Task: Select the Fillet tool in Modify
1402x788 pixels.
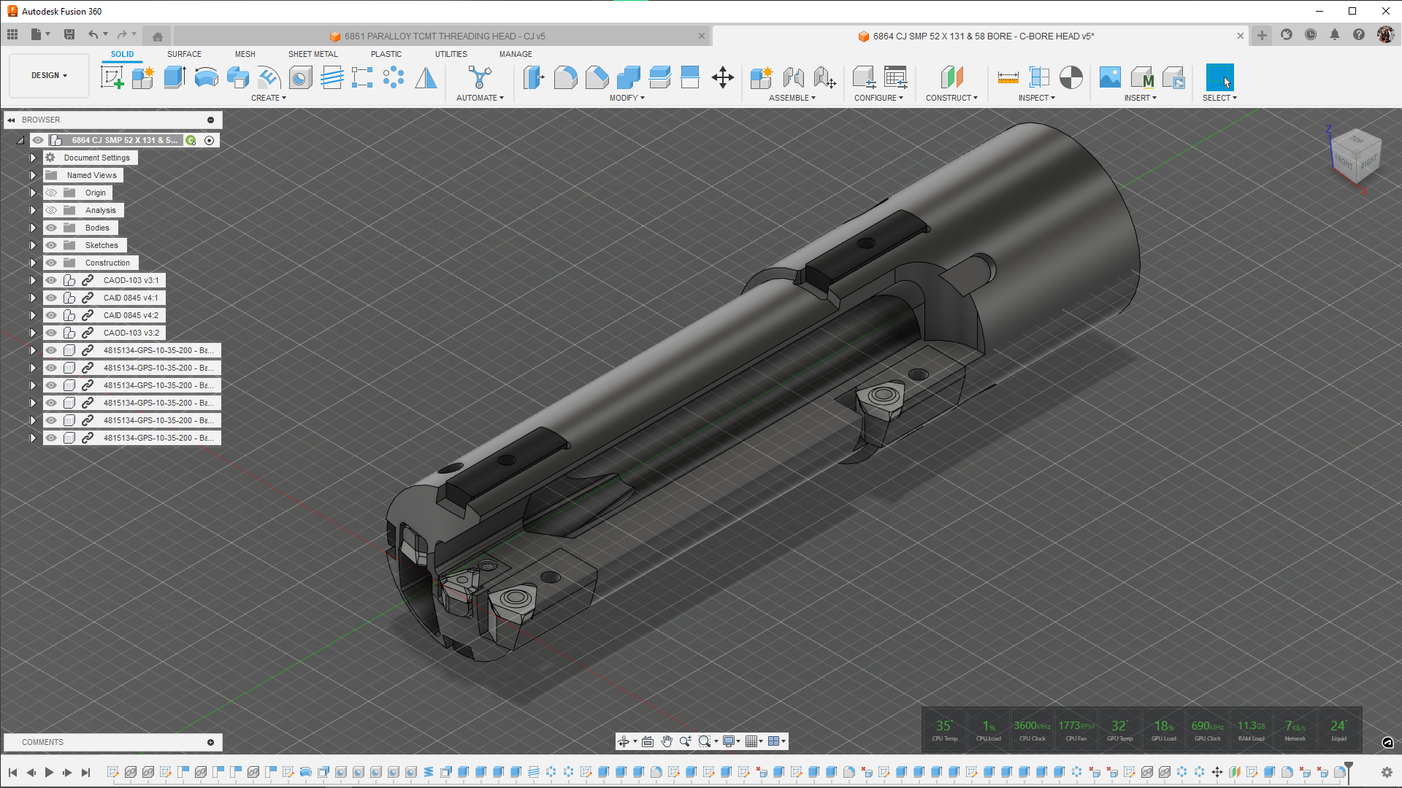Action: point(565,77)
